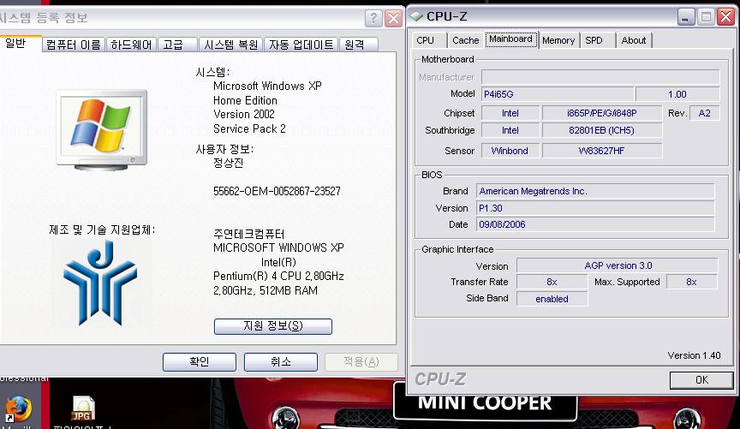Switch to the 하드웨어 tab

pos(131,45)
